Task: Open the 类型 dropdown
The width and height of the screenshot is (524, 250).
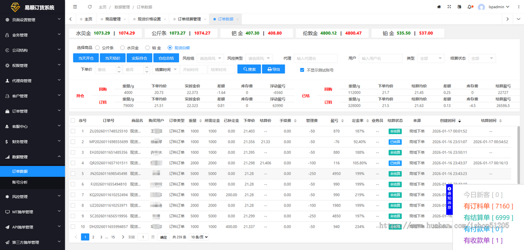Action: (x=431, y=58)
